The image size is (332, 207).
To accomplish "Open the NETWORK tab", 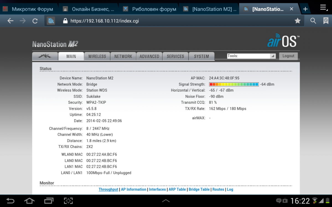I will point(123,56).
